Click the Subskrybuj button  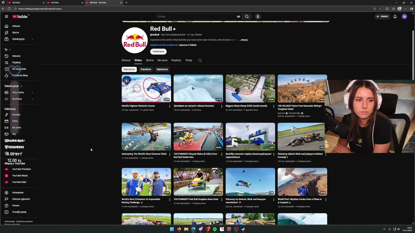(x=158, y=51)
